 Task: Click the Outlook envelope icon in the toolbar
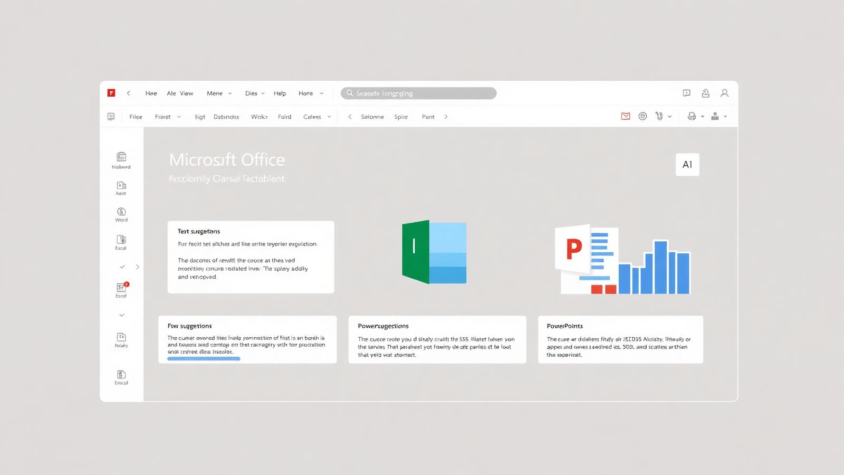pyautogui.click(x=626, y=116)
